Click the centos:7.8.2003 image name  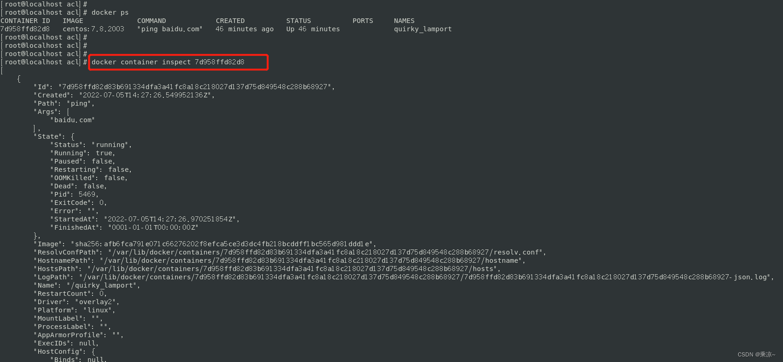tap(93, 29)
